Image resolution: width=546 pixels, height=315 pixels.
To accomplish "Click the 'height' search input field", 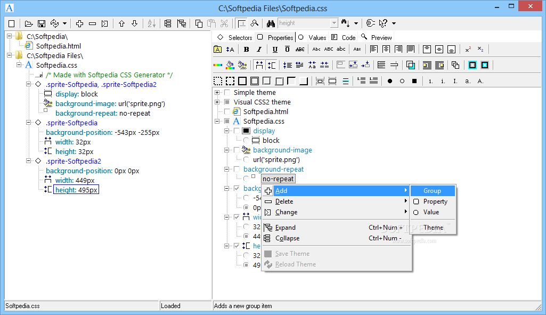I will (x=304, y=23).
